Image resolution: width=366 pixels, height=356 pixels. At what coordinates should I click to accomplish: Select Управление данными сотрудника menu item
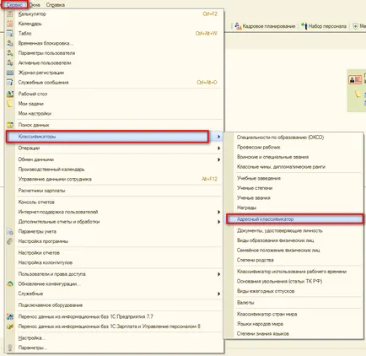pyautogui.click(x=55, y=179)
